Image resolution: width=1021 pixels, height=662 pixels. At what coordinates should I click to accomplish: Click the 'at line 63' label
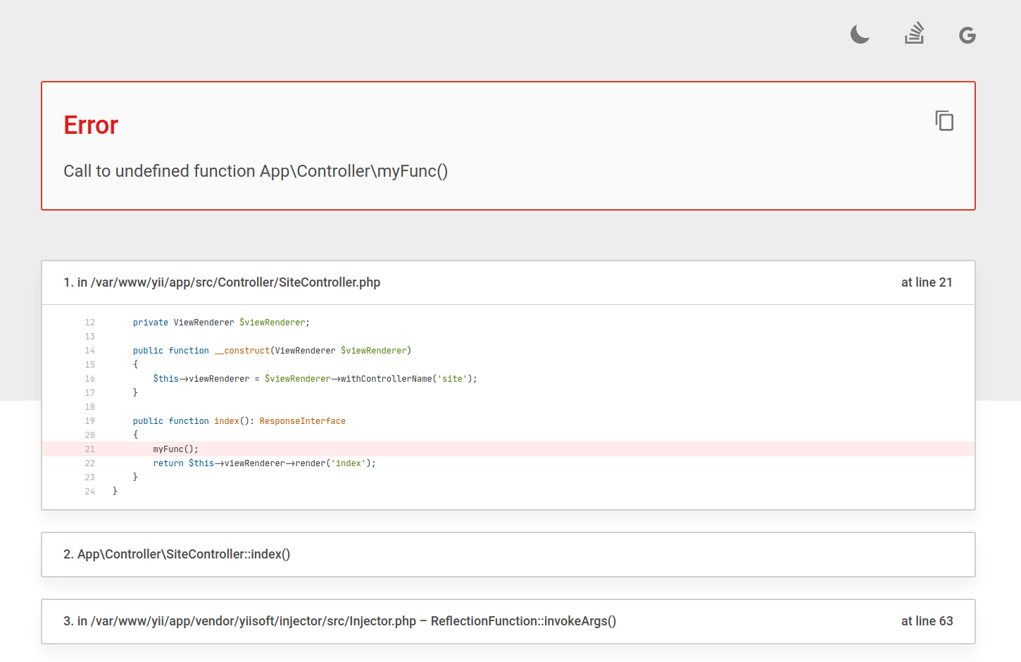click(x=927, y=620)
